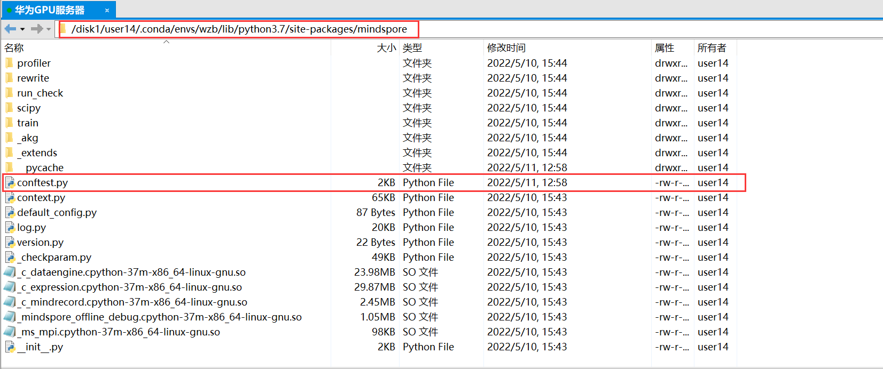Select the log.py file name
883x369 pixels.
(x=32, y=227)
